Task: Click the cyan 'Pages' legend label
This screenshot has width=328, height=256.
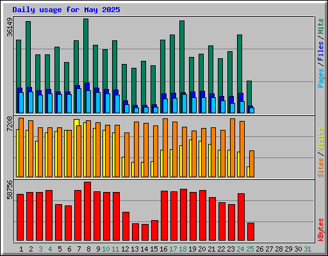Action: pos(321,78)
